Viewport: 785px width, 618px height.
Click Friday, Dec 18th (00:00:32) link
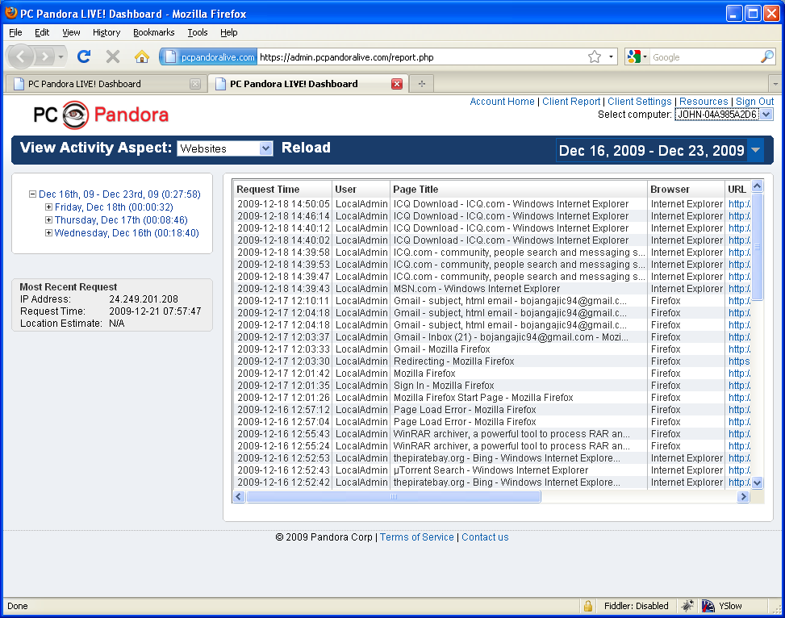pos(114,207)
